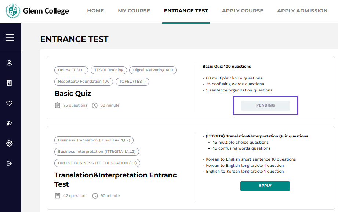
Task: Click the APPLY button for Translation test
Action: [265, 186]
